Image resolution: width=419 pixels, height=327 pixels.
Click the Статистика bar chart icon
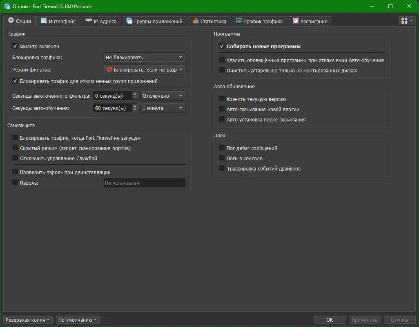click(x=196, y=20)
